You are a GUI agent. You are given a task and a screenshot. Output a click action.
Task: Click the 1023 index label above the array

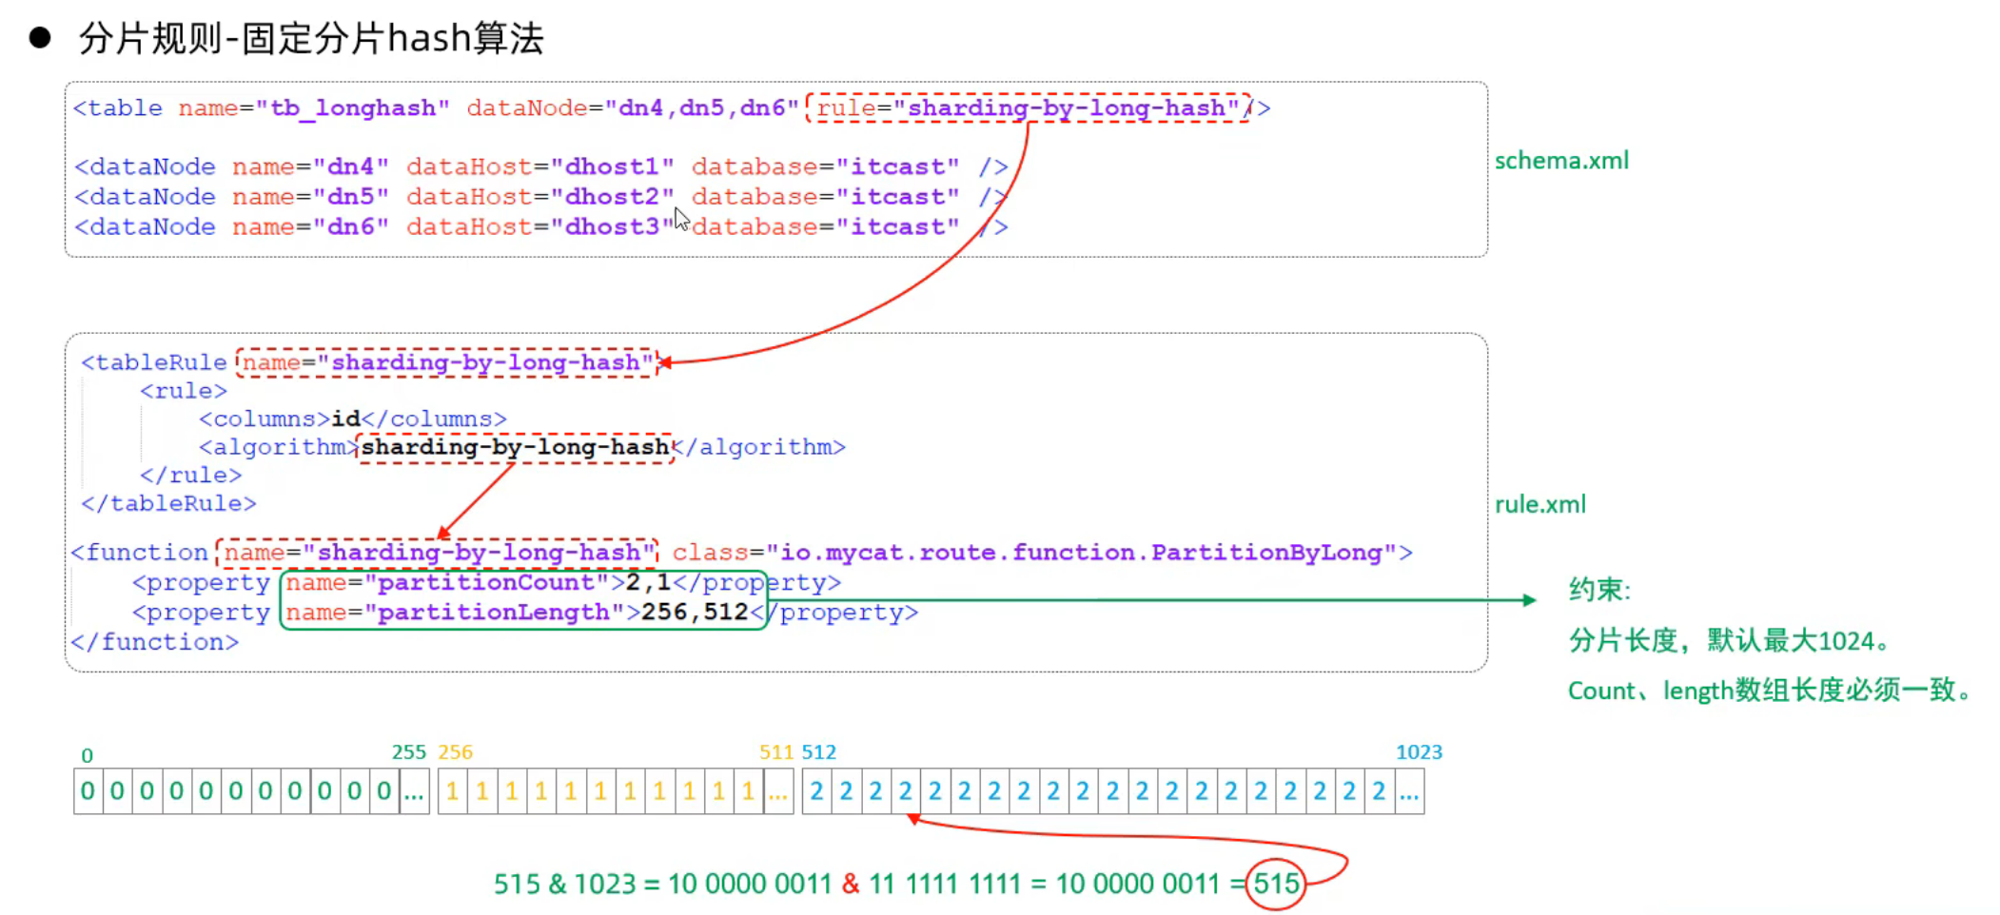(x=1418, y=752)
